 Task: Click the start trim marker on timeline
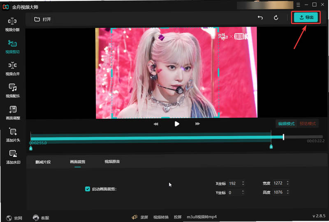pos(31,148)
